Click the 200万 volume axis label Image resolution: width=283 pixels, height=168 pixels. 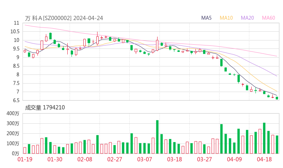[x=13, y=134]
